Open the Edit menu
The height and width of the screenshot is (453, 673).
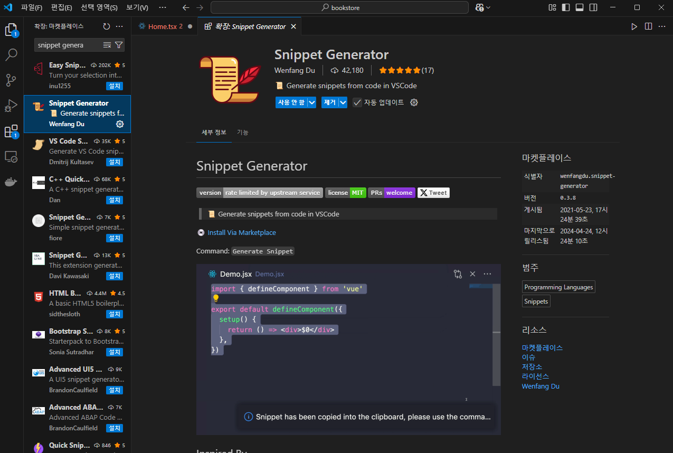click(x=62, y=7)
